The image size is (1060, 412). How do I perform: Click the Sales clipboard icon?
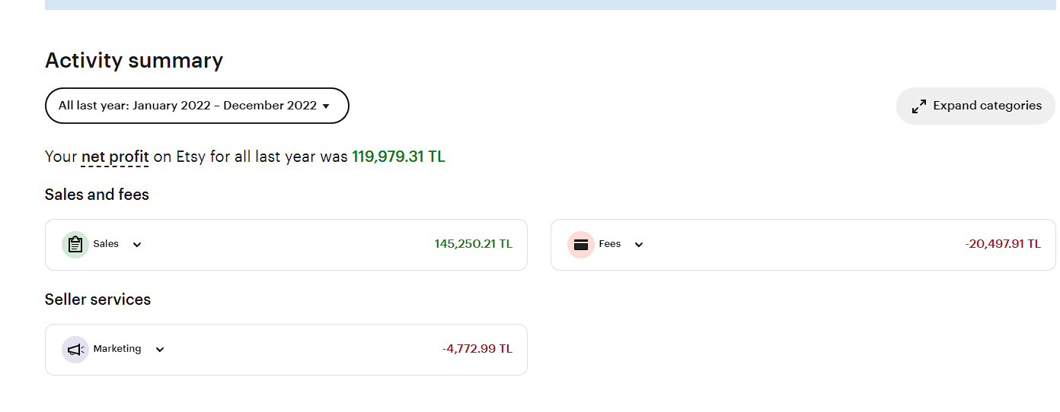pyautogui.click(x=75, y=245)
